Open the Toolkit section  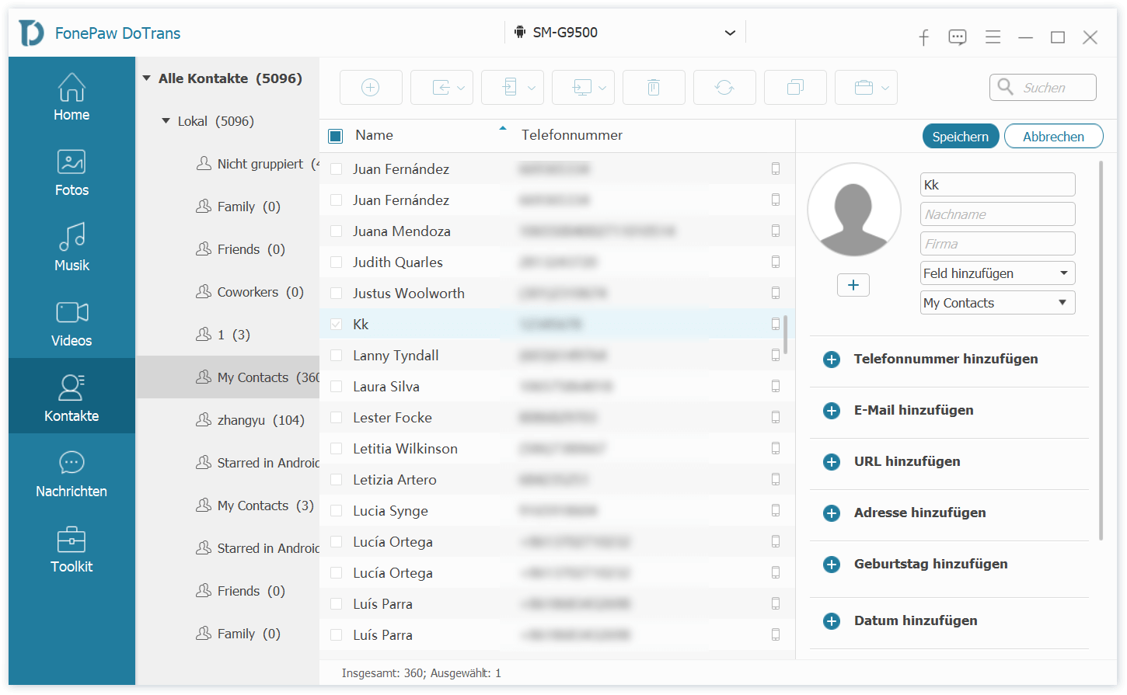72,549
